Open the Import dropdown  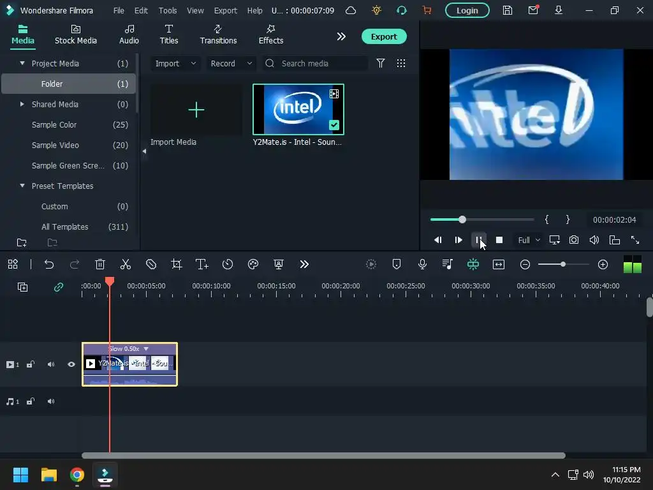(x=175, y=63)
